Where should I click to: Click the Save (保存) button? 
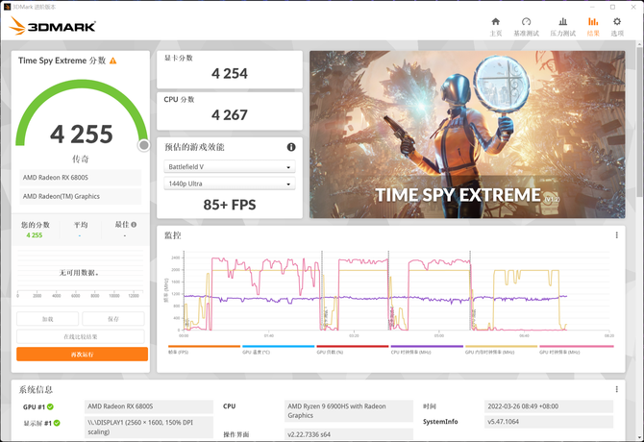(113, 319)
